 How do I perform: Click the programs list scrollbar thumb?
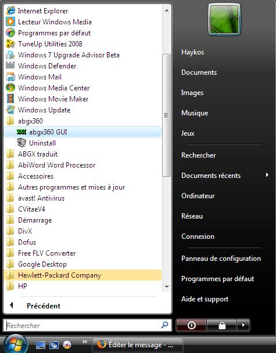(x=166, y=115)
